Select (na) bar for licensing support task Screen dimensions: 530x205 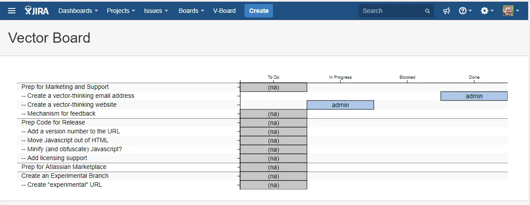[x=273, y=158]
